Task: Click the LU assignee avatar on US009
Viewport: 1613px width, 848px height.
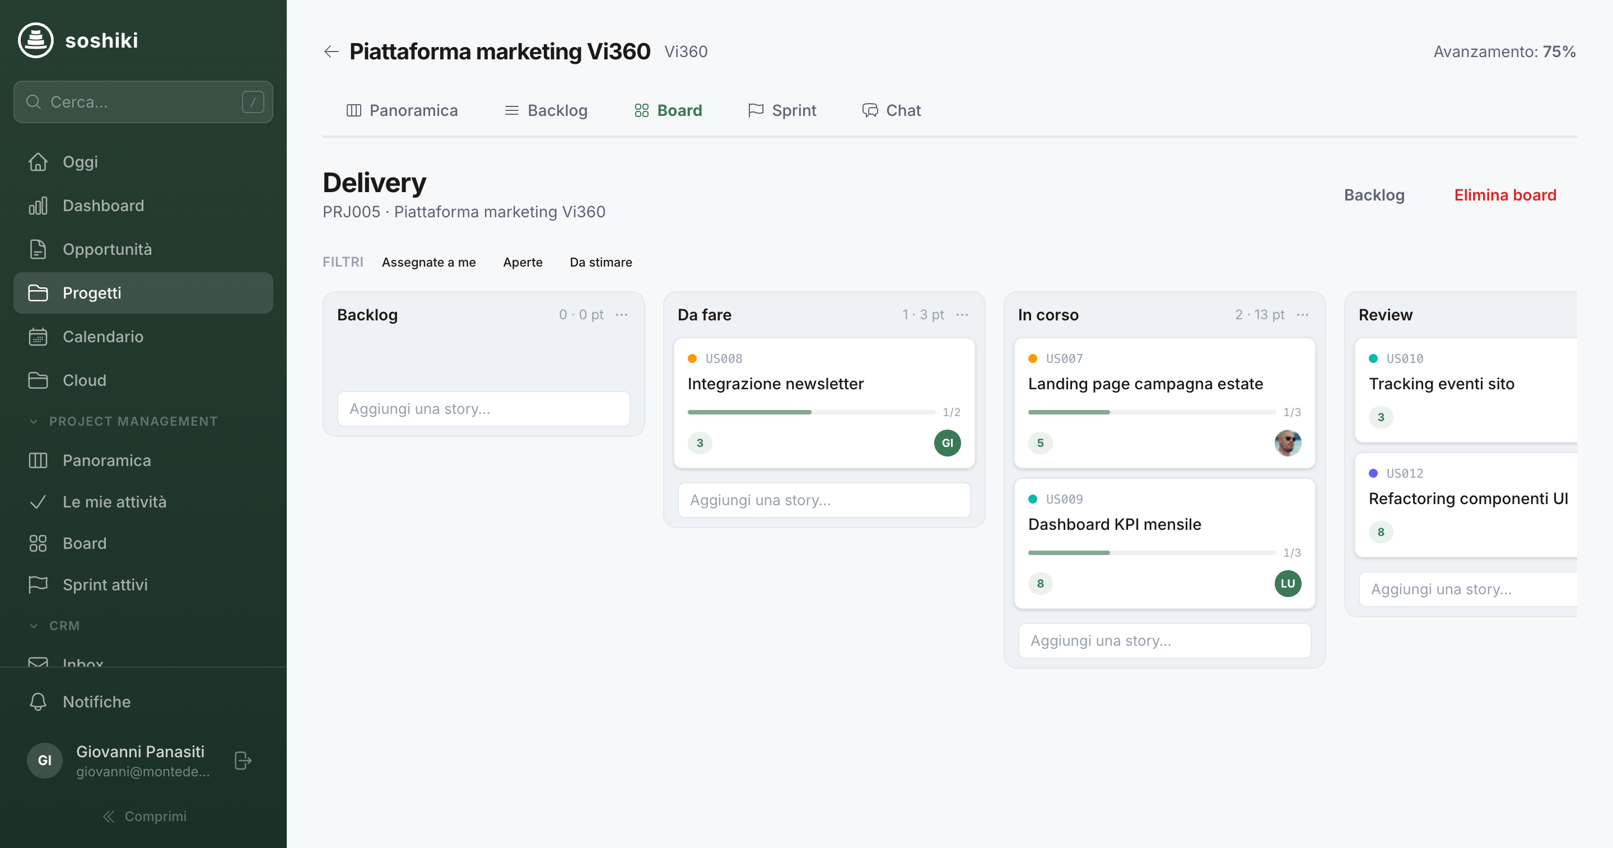Action: click(1288, 584)
